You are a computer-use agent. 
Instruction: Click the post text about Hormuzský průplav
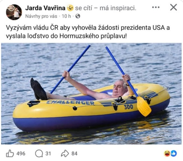click(x=88, y=32)
